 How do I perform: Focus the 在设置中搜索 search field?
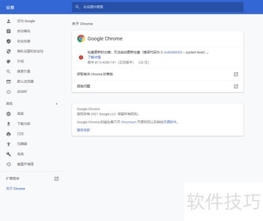pyautogui.click(x=158, y=7)
